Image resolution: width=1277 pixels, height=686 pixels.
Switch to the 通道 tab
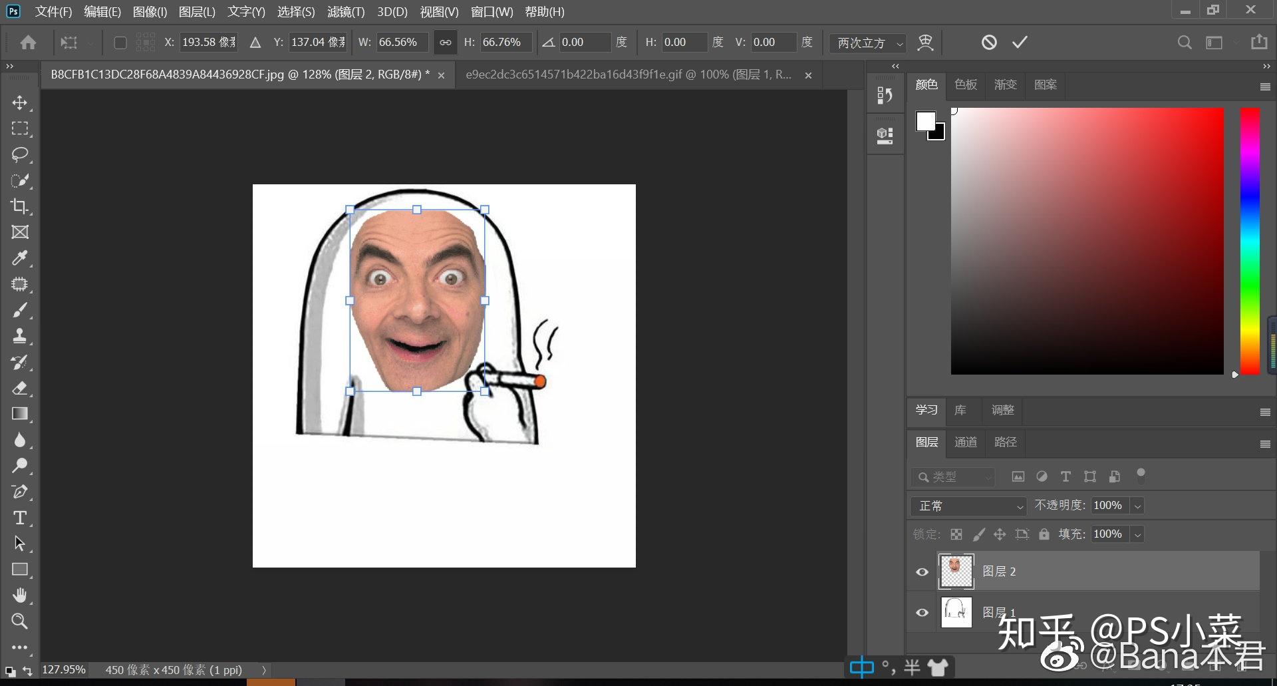[x=966, y=442]
